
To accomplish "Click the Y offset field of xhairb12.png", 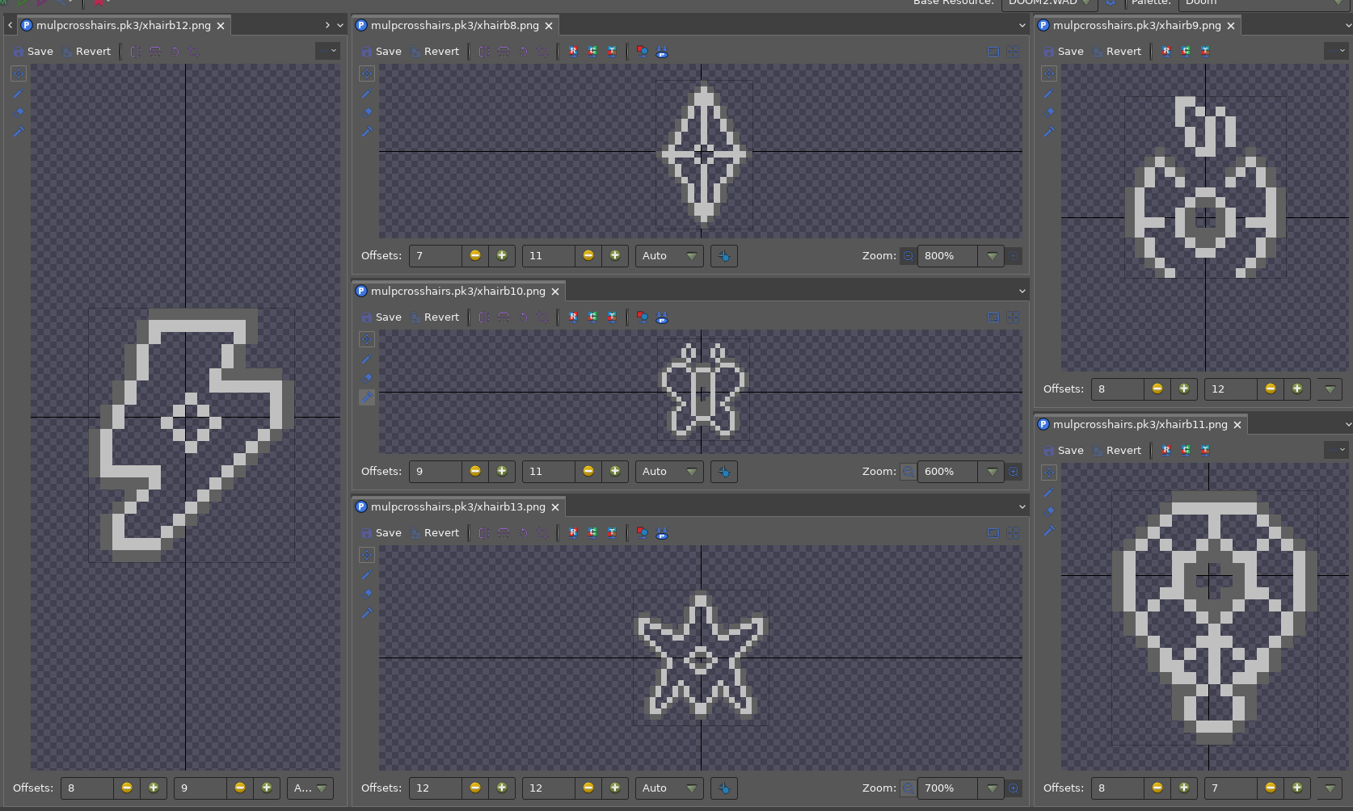I will point(201,788).
